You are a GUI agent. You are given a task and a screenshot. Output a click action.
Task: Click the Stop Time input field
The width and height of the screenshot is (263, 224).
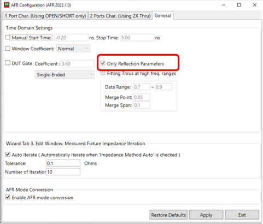coord(137,38)
